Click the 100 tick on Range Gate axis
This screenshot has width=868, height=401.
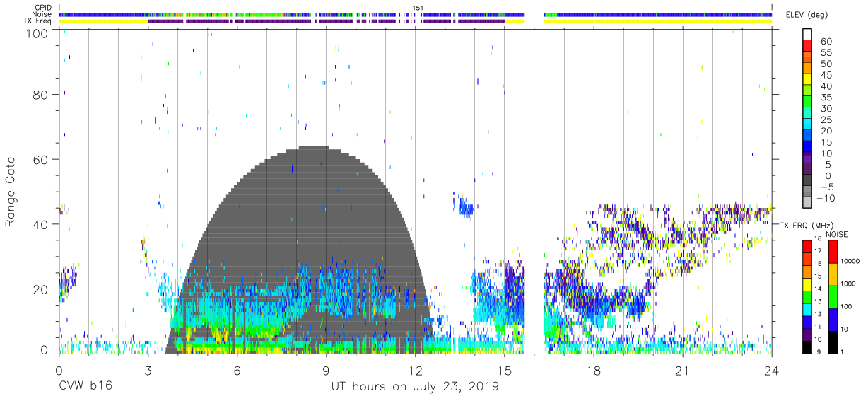[37, 33]
